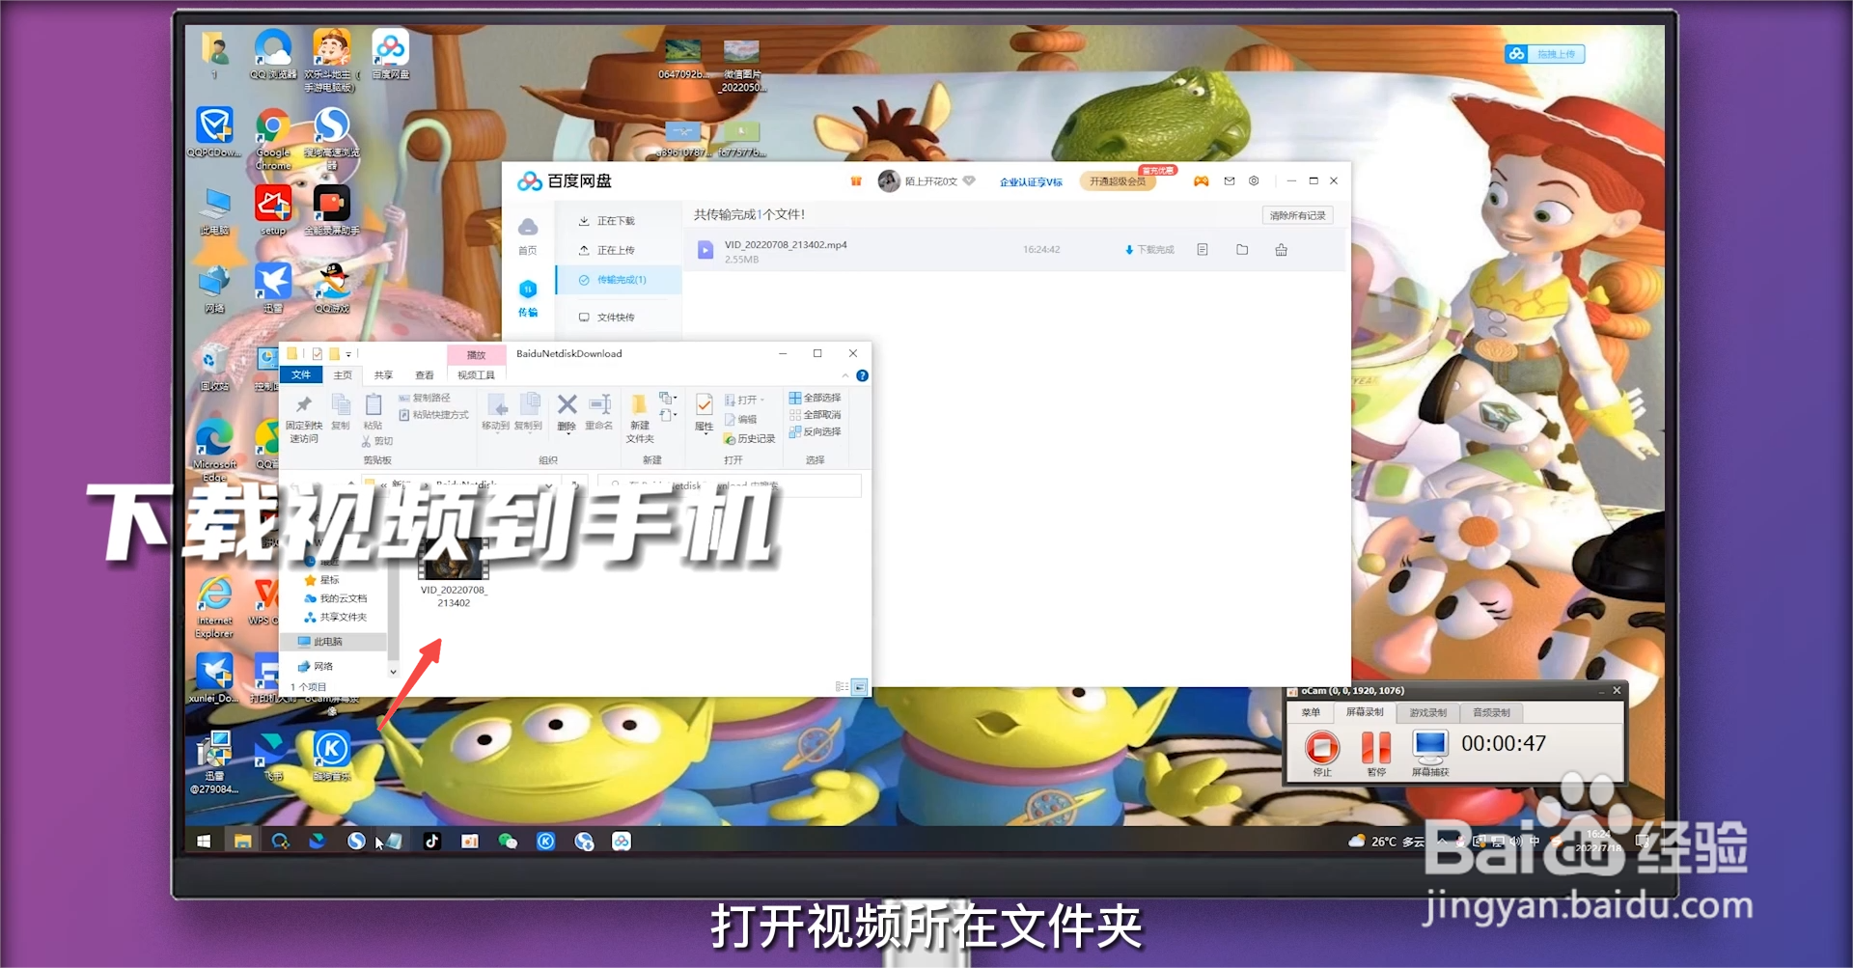
Task: Click the oCam 屏幕捕获 screen capture icon
Action: [x=1430, y=752]
